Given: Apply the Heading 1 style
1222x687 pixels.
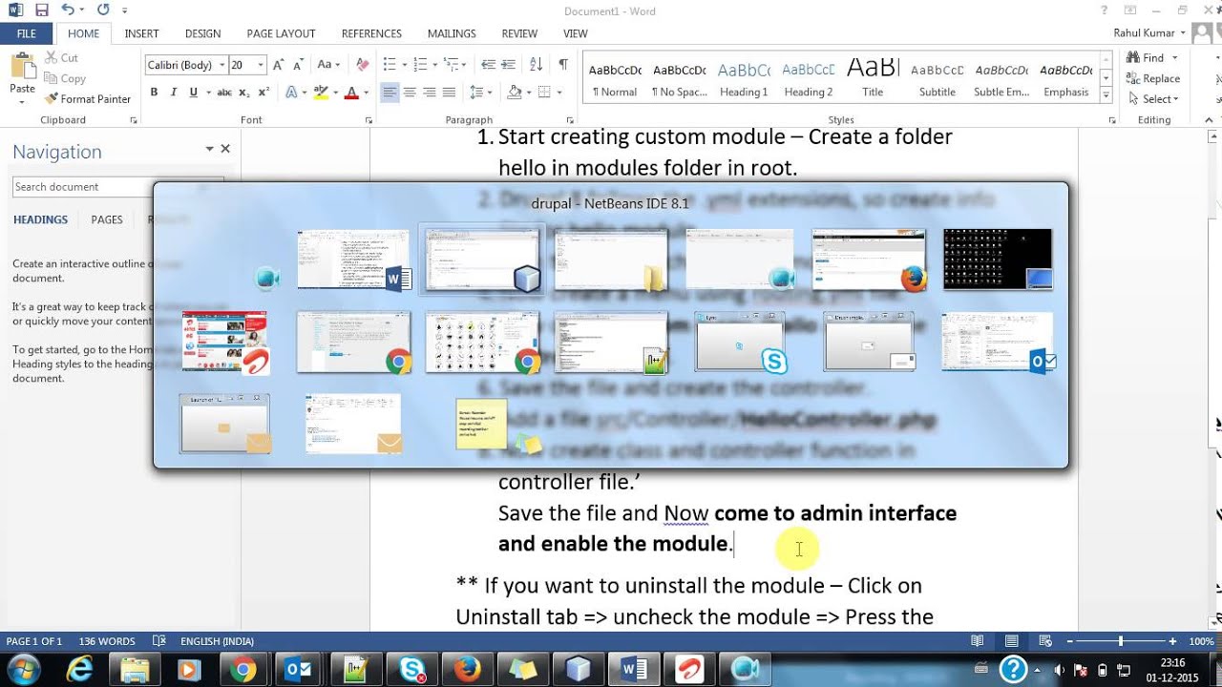Looking at the screenshot, I should tap(744, 80).
